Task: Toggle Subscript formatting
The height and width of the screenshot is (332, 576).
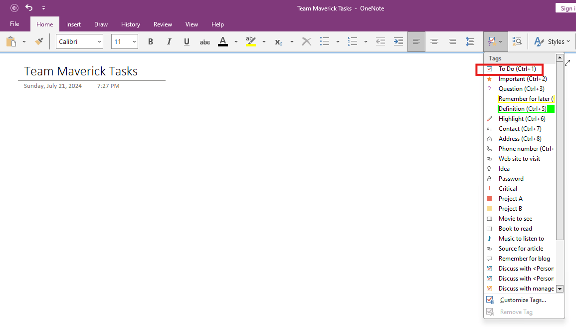Action: click(279, 42)
